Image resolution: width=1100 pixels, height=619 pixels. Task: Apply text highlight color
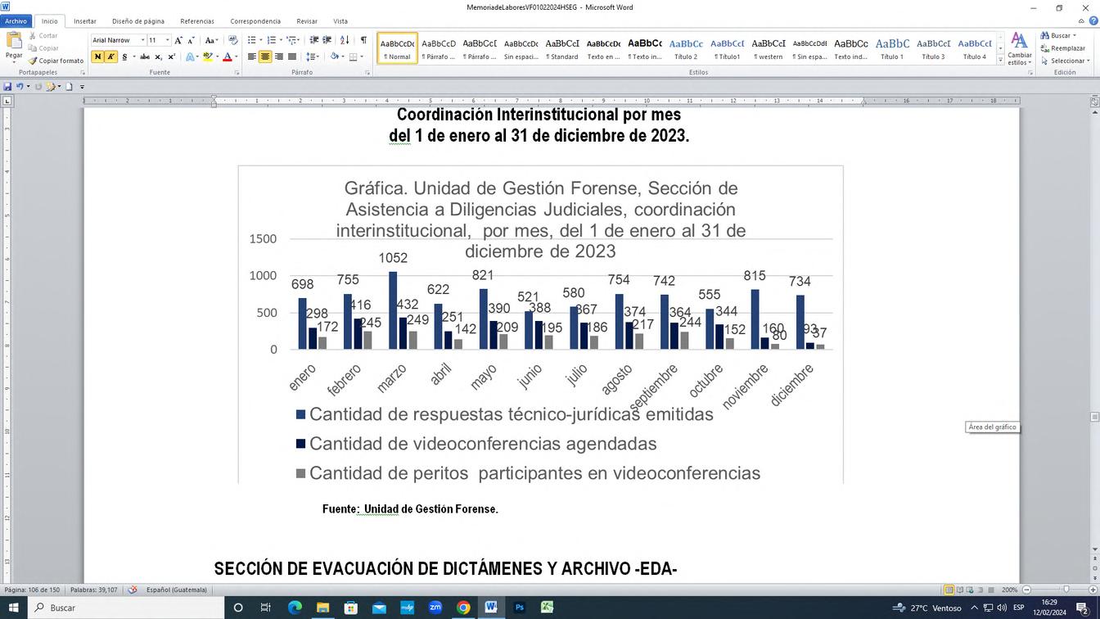[x=207, y=57]
